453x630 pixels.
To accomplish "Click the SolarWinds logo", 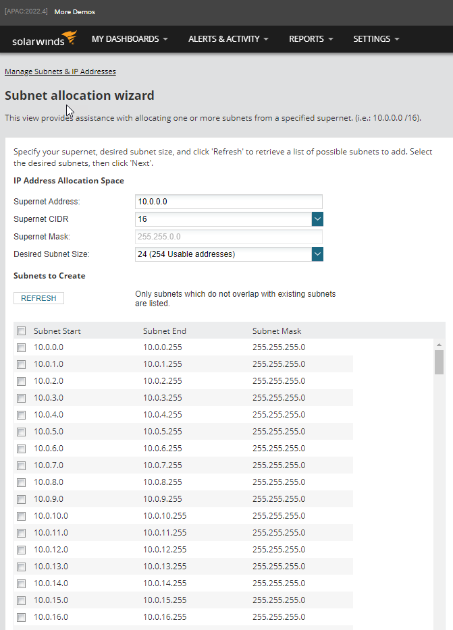I will point(45,38).
